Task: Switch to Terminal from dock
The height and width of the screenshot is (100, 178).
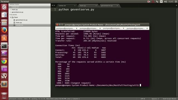Action: pos(4,46)
